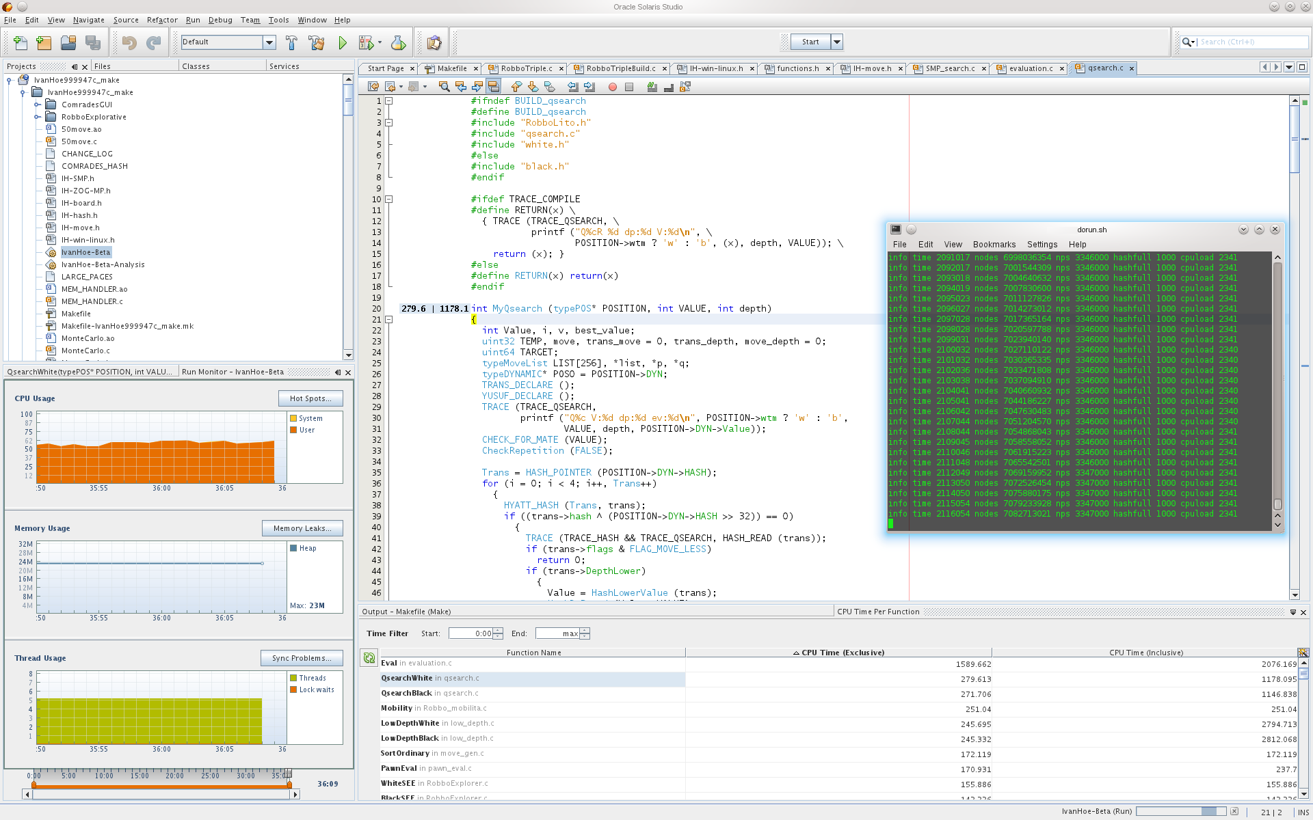The image size is (1313, 820).
Task: Switch to the SMP_search.c editor tab
Action: pyautogui.click(x=950, y=68)
